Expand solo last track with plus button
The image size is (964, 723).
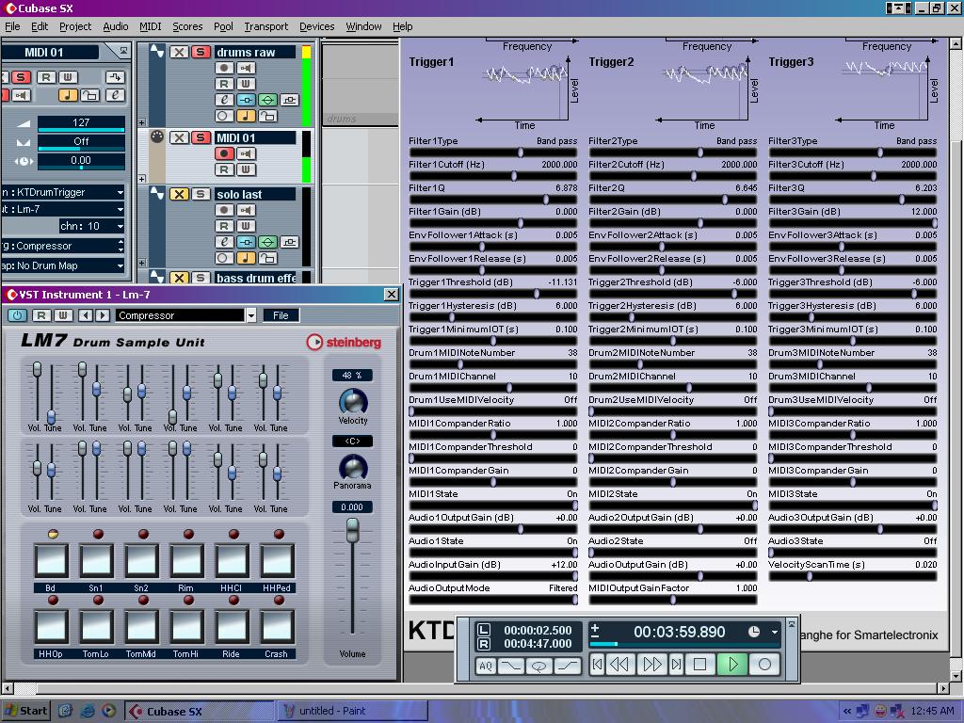click(x=142, y=262)
